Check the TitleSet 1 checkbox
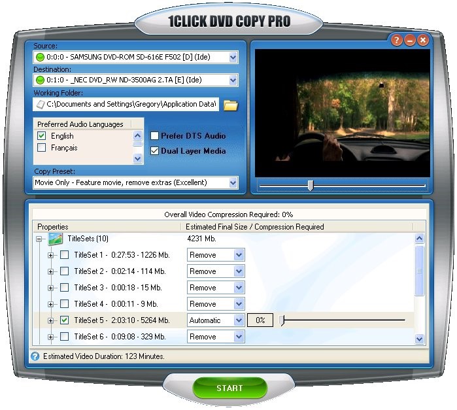This screenshot has width=457, height=410. 65,255
